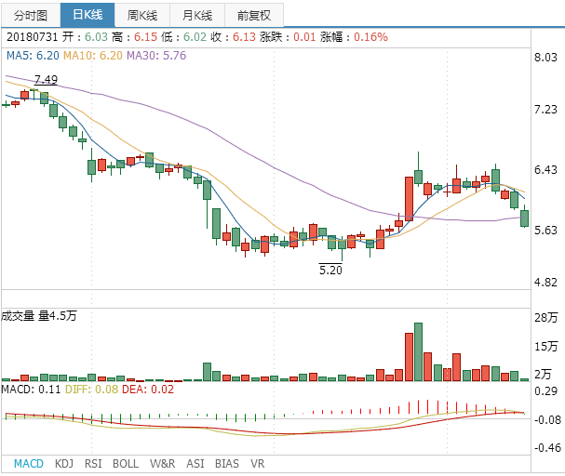Select the MACD indicator tab

click(28, 462)
